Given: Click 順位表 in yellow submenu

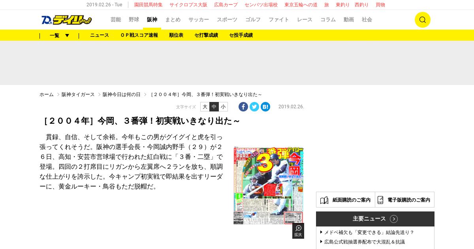Looking at the screenshot, I should 176,35.
